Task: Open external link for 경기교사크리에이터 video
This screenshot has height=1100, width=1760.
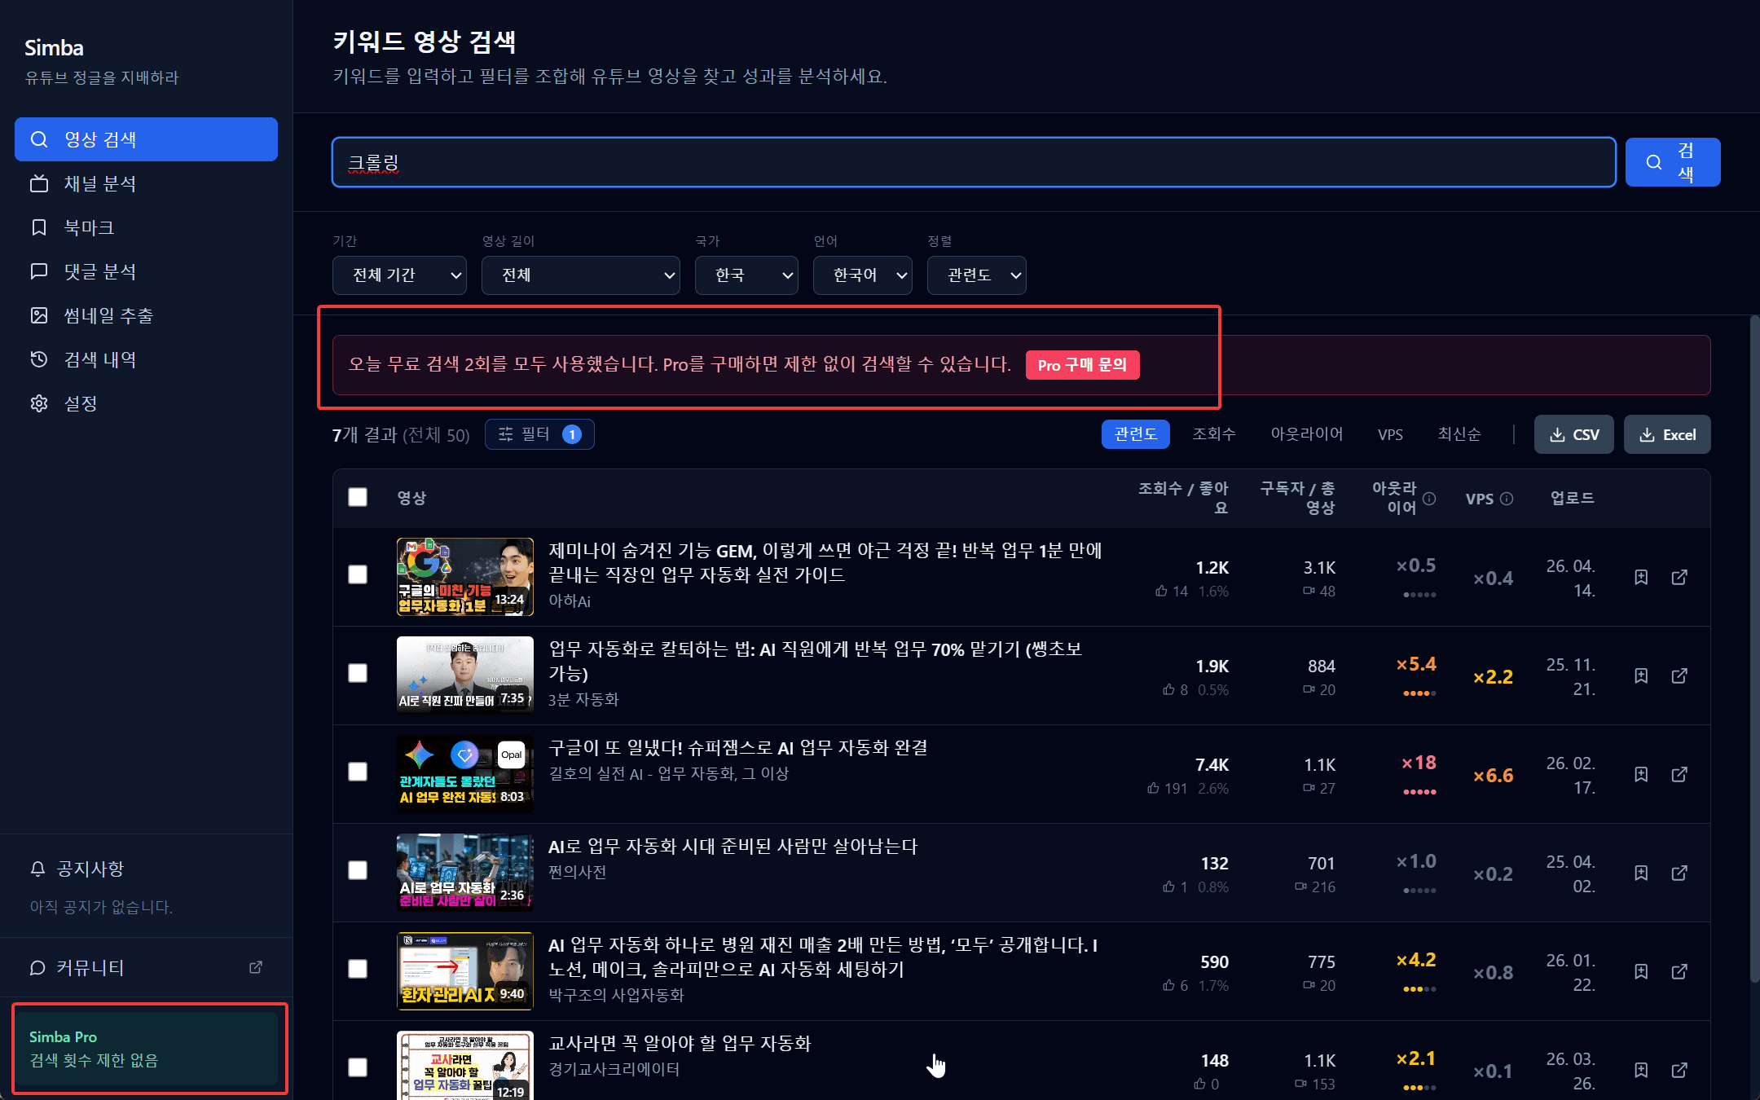Action: click(1679, 1070)
